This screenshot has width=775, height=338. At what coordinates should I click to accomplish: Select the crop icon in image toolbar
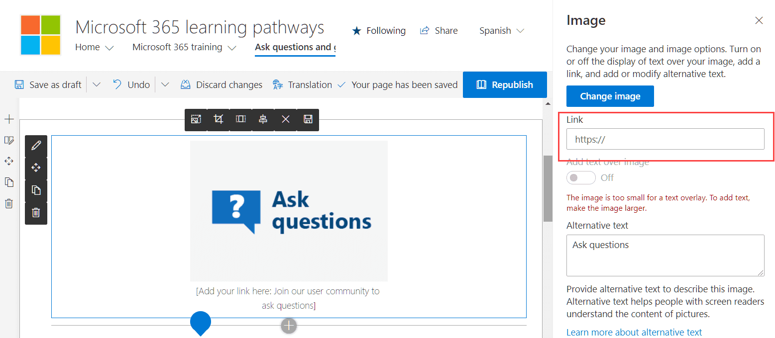tap(218, 119)
